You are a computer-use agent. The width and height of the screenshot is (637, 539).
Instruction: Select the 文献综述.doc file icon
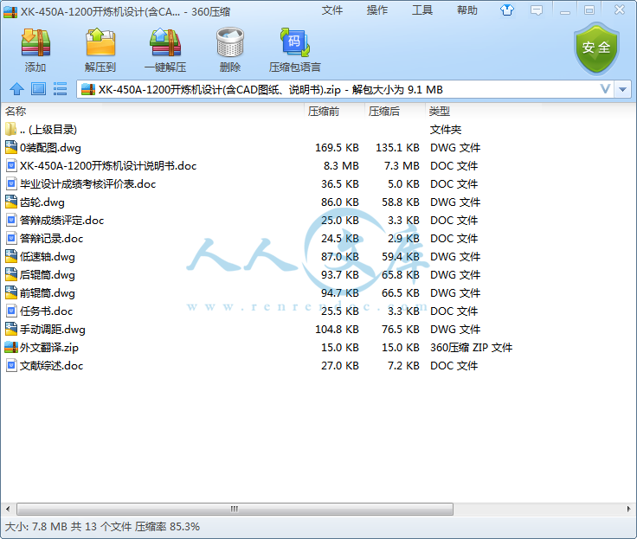click(12, 365)
